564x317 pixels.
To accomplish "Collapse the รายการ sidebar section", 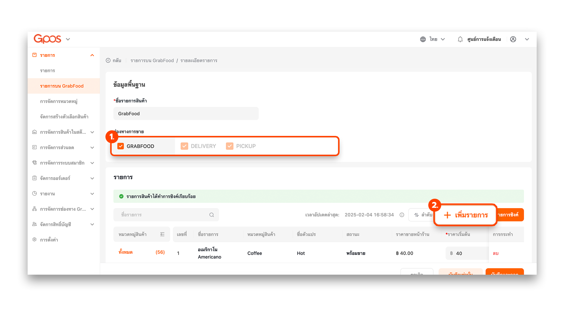I will tap(92, 55).
